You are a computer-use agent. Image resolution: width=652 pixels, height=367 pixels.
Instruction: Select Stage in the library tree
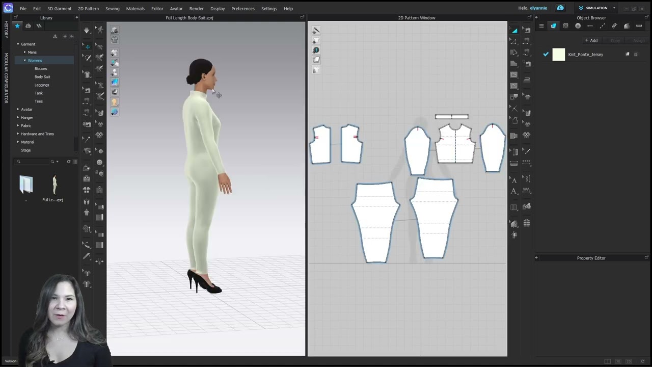coord(26,150)
